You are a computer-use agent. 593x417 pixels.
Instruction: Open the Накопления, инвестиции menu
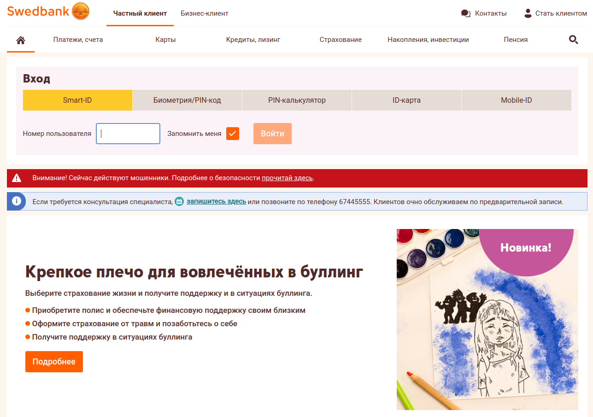[428, 40]
